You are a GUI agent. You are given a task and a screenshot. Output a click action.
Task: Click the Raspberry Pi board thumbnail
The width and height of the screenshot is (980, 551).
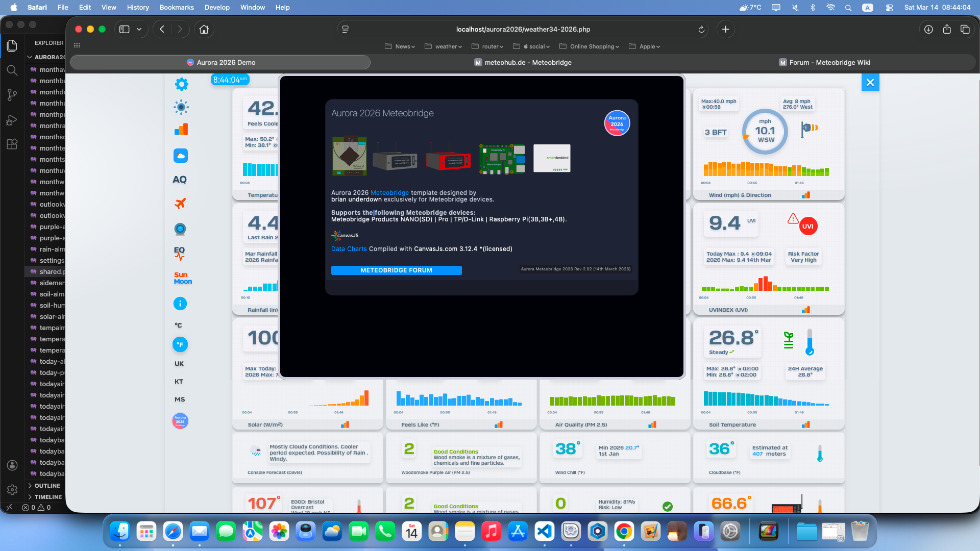[502, 158]
